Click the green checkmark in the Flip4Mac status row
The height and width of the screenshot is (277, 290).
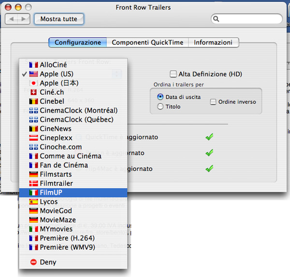click(209, 169)
